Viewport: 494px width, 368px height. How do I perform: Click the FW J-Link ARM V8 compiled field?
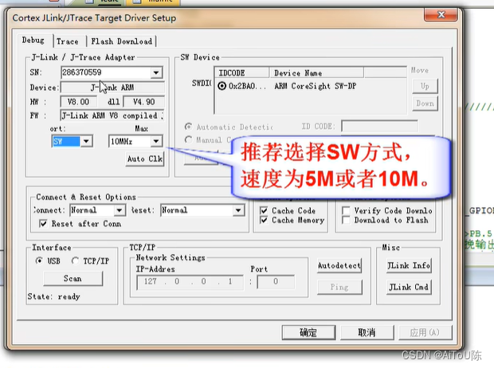pos(112,115)
